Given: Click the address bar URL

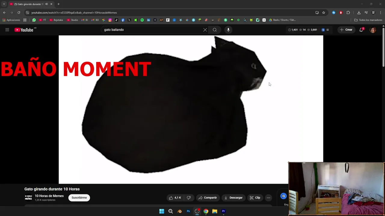Looking at the screenshot, I should click(x=74, y=13).
